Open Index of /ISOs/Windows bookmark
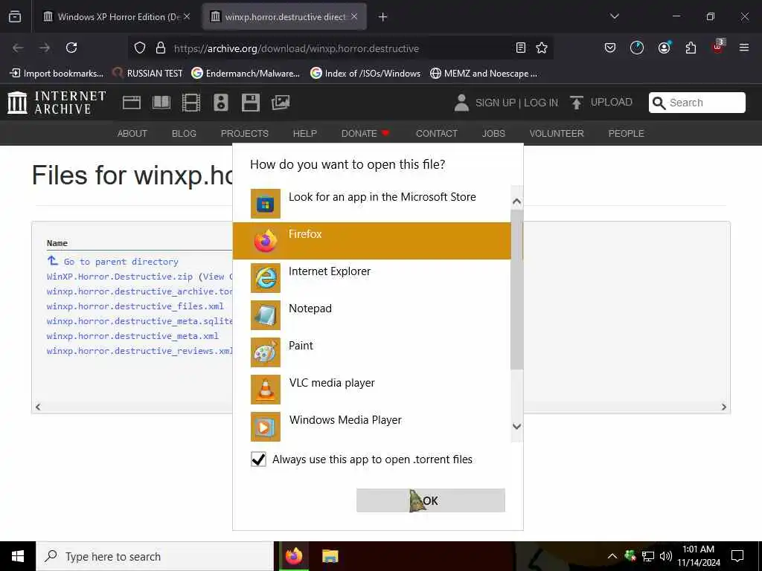Image resolution: width=762 pixels, height=571 pixels. tap(365, 74)
